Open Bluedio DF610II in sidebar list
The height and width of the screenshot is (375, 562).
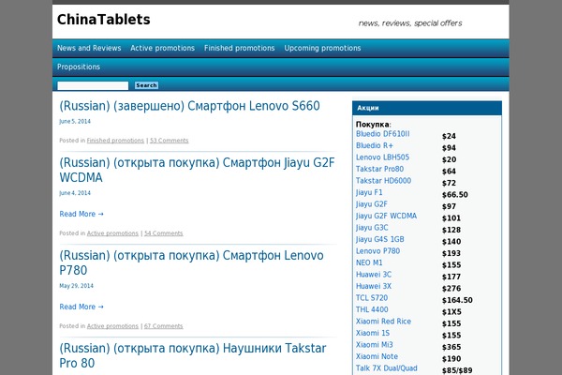pos(383,134)
